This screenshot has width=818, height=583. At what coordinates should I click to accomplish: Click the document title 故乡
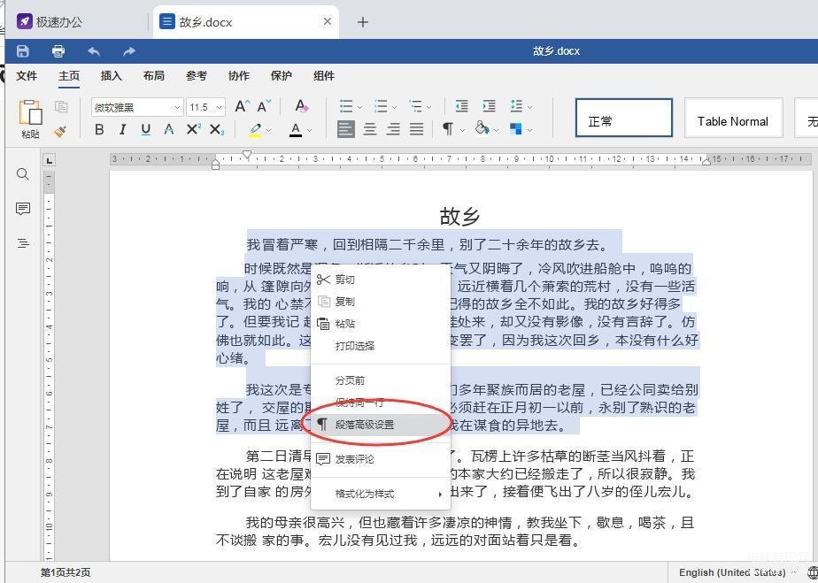tap(459, 216)
